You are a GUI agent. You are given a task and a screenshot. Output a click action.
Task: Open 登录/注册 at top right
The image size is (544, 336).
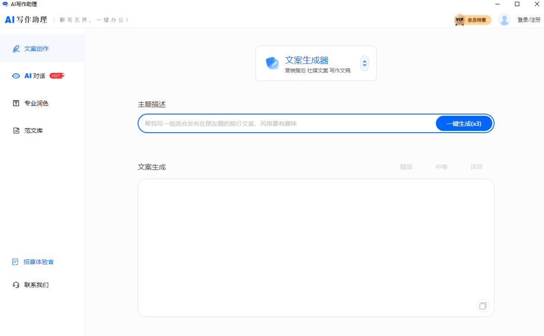click(529, 19)
